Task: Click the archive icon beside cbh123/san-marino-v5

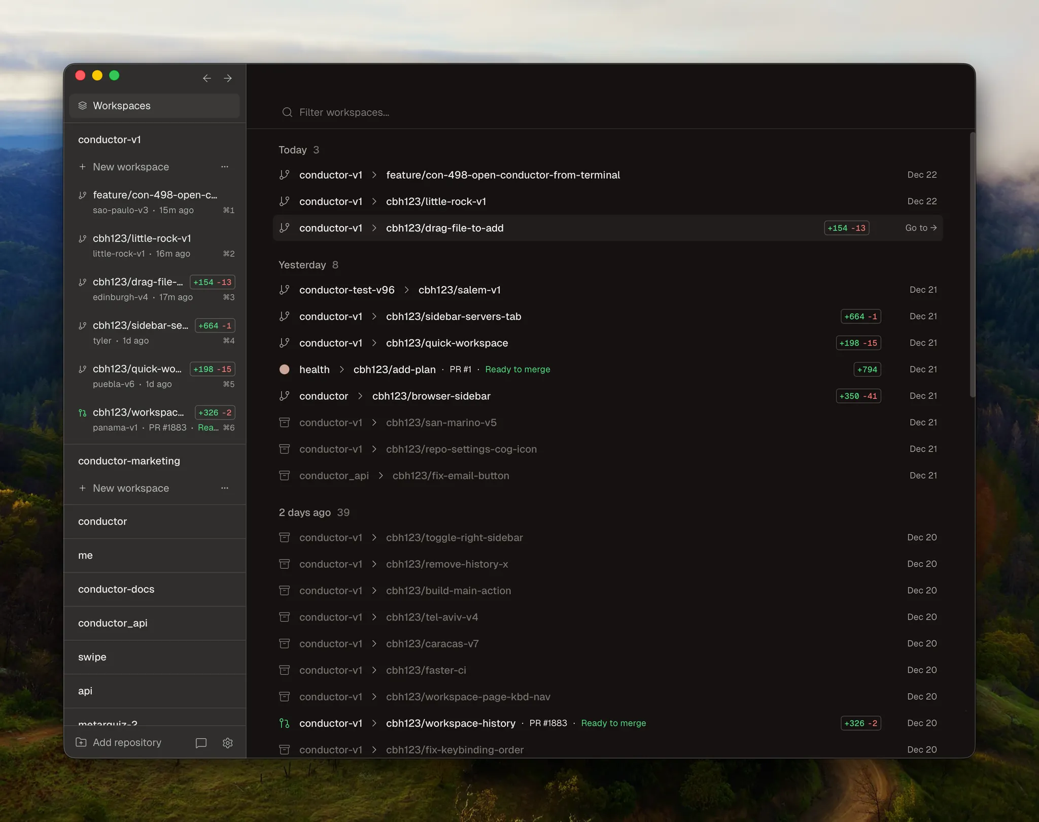Action: 285,423
